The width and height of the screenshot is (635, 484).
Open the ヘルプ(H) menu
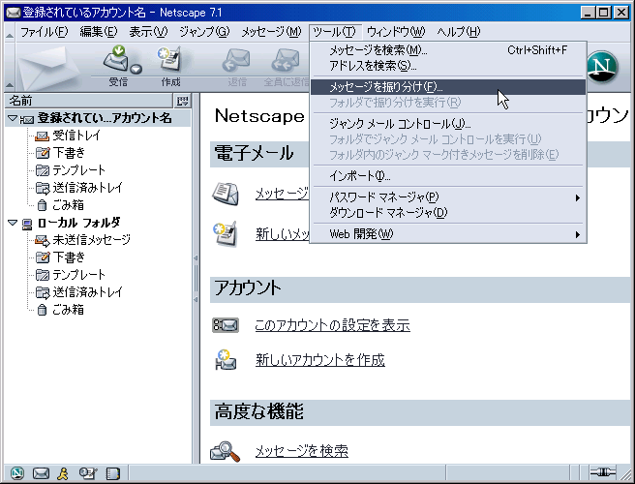[x=459, y=32]
